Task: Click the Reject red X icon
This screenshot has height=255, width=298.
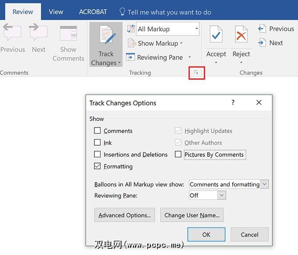Action: (x=241, y=34)
